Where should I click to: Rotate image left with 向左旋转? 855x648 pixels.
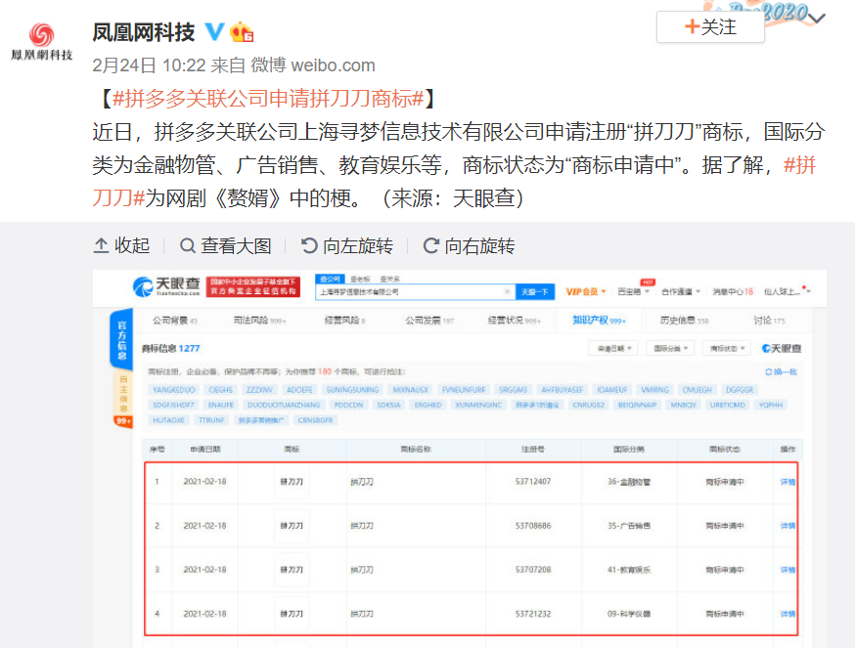point(347,245)
